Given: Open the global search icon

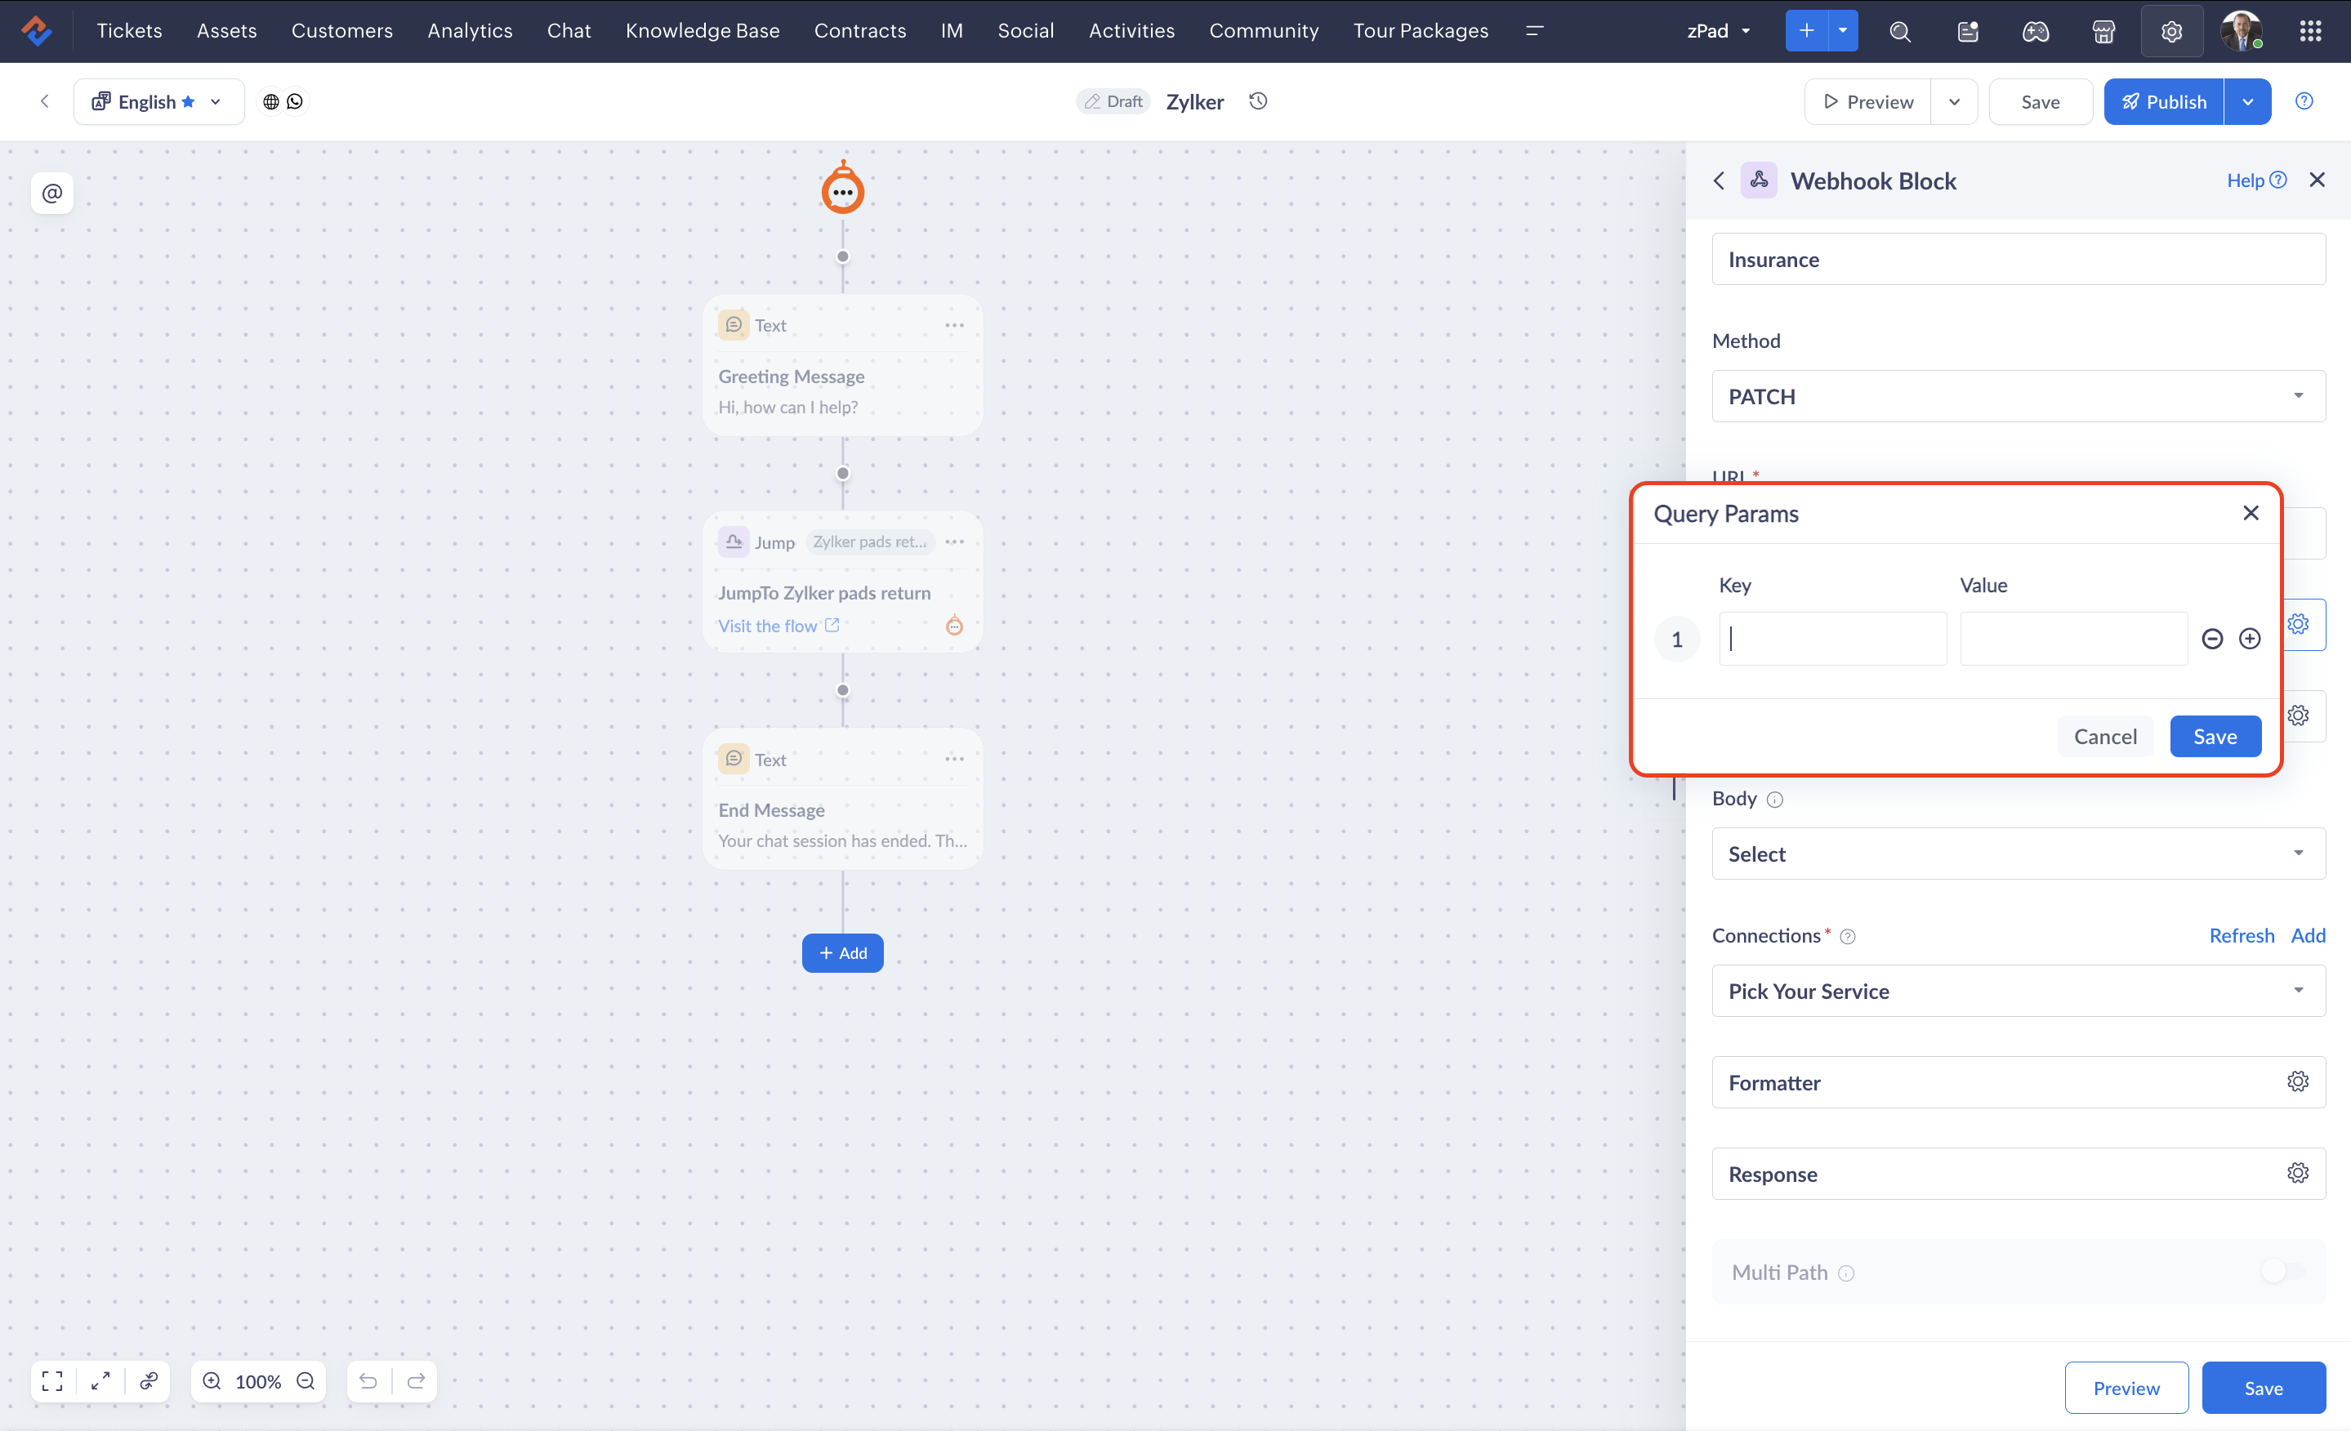Looking at the screenshot, I should point(1898,32).
